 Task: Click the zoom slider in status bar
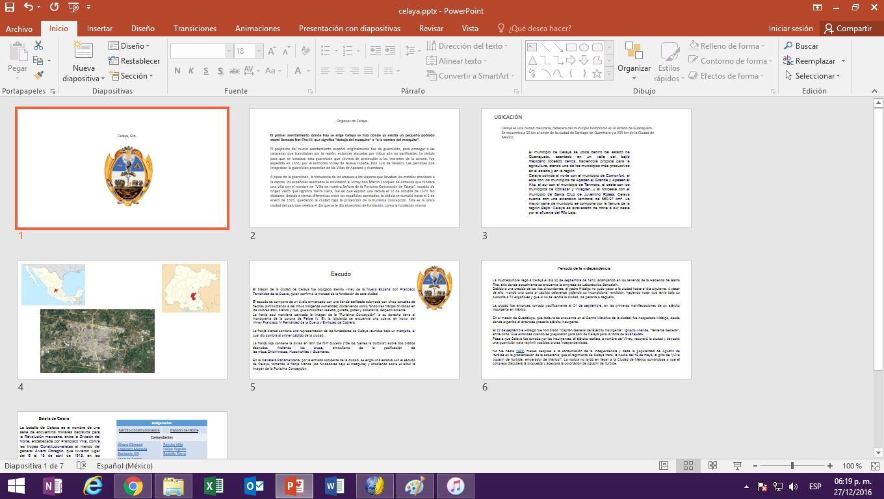pos(792,466)
